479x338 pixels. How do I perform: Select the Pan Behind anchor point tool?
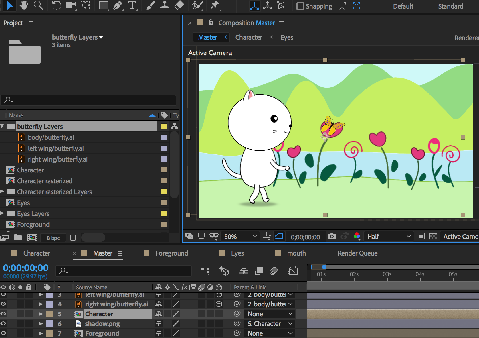(85, 5)
